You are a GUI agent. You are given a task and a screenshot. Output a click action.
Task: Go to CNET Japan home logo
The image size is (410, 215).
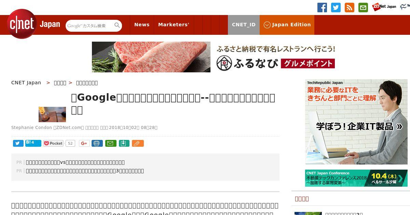[33, 25]
